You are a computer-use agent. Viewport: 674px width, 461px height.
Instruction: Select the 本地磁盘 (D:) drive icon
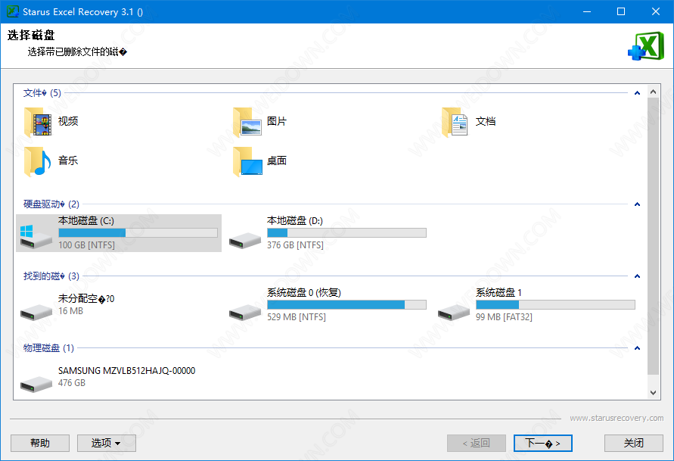(x=245, y=241)
